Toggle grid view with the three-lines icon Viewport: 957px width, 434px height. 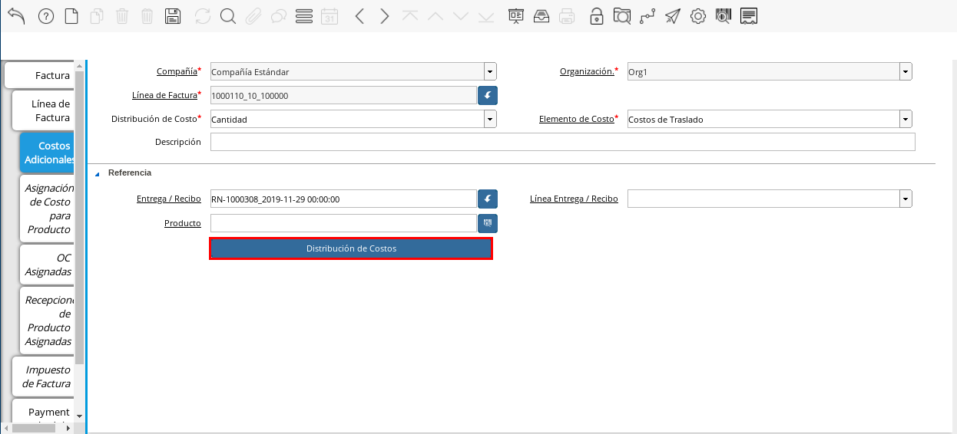(304, 16)
